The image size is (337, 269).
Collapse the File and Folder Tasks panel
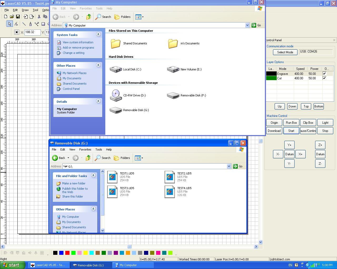coord(93,175)
